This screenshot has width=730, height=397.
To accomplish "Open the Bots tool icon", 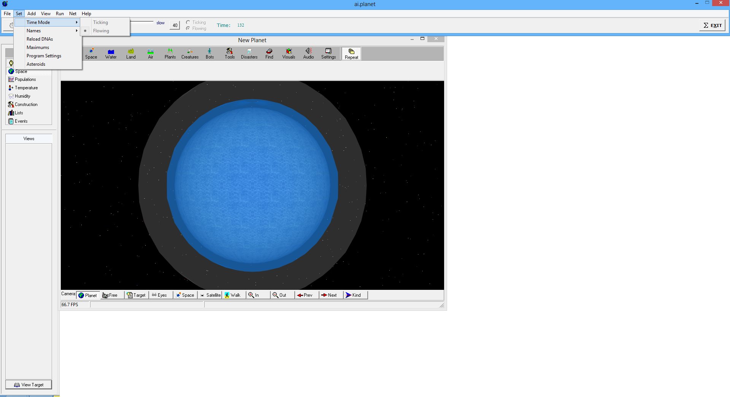I will 210,54.
